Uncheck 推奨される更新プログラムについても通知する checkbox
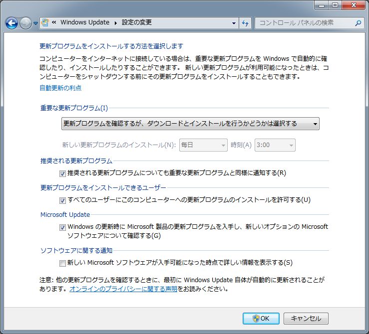 click(62, 173)
